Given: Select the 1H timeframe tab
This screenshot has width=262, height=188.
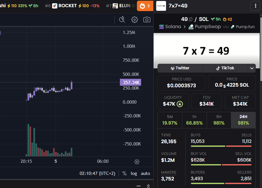Looking at the screenshot, I should pos(194,120).
